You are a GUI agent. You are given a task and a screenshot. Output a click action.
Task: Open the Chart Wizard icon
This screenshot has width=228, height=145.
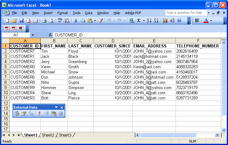(x=165, y=20)
